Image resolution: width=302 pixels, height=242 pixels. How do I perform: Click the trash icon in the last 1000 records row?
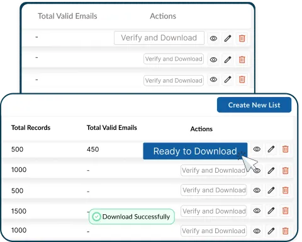click(285, 231)
